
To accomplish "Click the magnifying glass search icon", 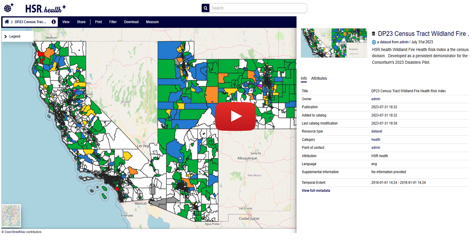I will pos(205,8).
